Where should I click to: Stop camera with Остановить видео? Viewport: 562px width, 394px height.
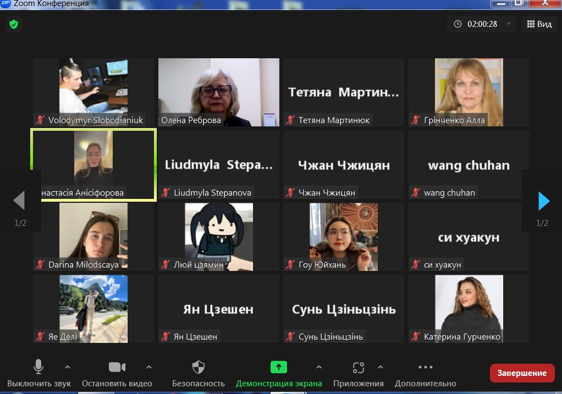click(117, 368)
